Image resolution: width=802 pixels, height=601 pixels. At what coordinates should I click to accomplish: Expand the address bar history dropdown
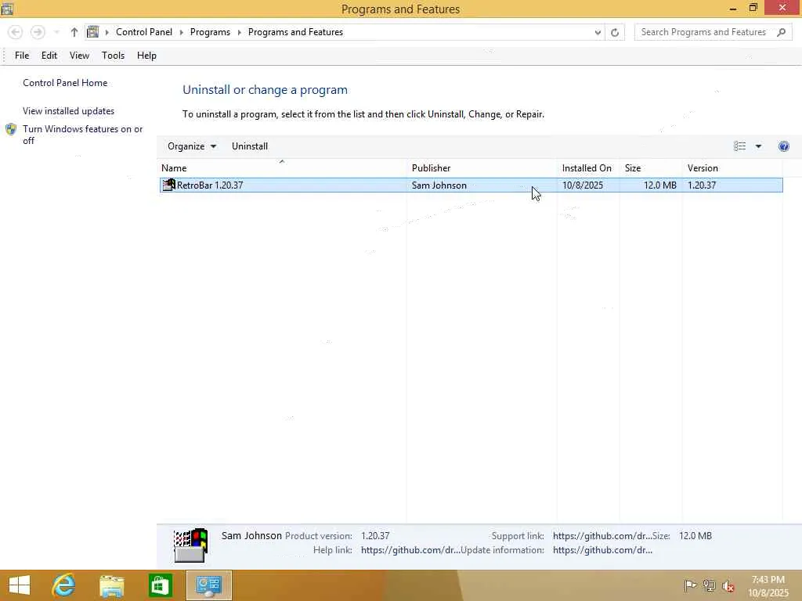(x=598, y=32)
